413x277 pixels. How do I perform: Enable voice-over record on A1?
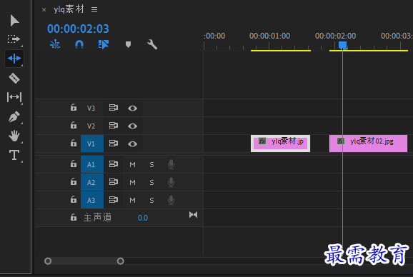pyautogui.click(x=171, y=164)
